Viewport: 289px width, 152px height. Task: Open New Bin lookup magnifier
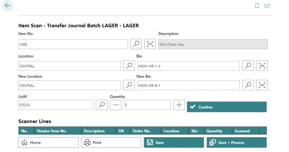coord(248,85)
